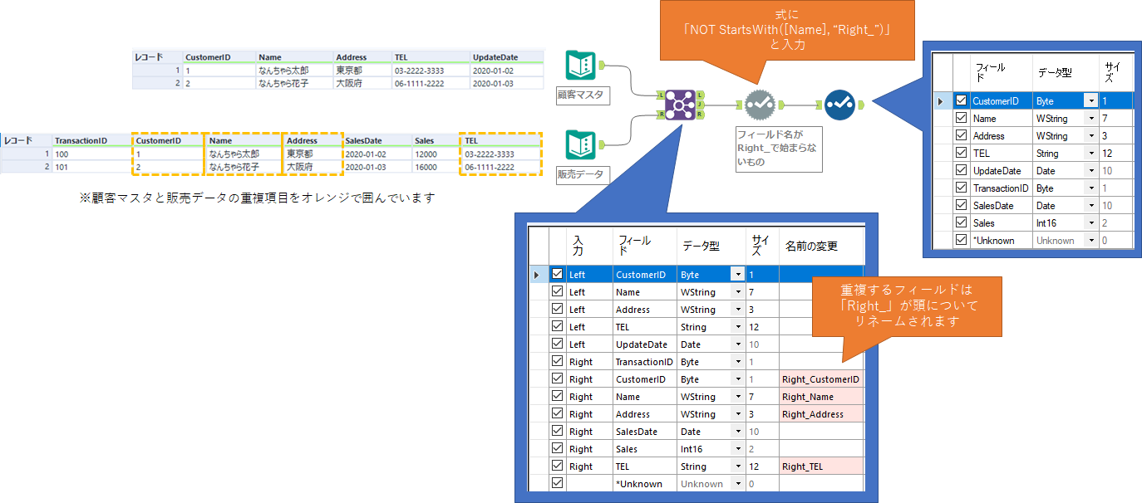The width and height of the screenshot is (1142, 503).
Task: Open data type dropdown for Right_Name row
Action: (736, 397)
